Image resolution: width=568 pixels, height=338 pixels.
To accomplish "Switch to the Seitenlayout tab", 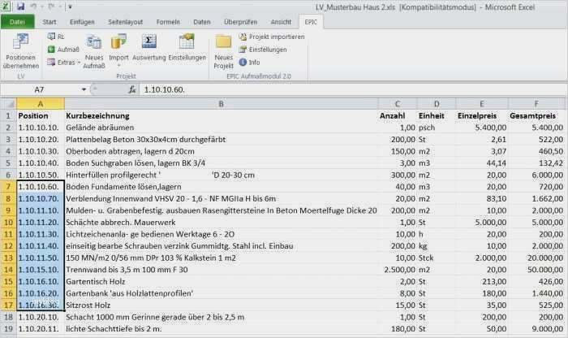I will 124,22.
